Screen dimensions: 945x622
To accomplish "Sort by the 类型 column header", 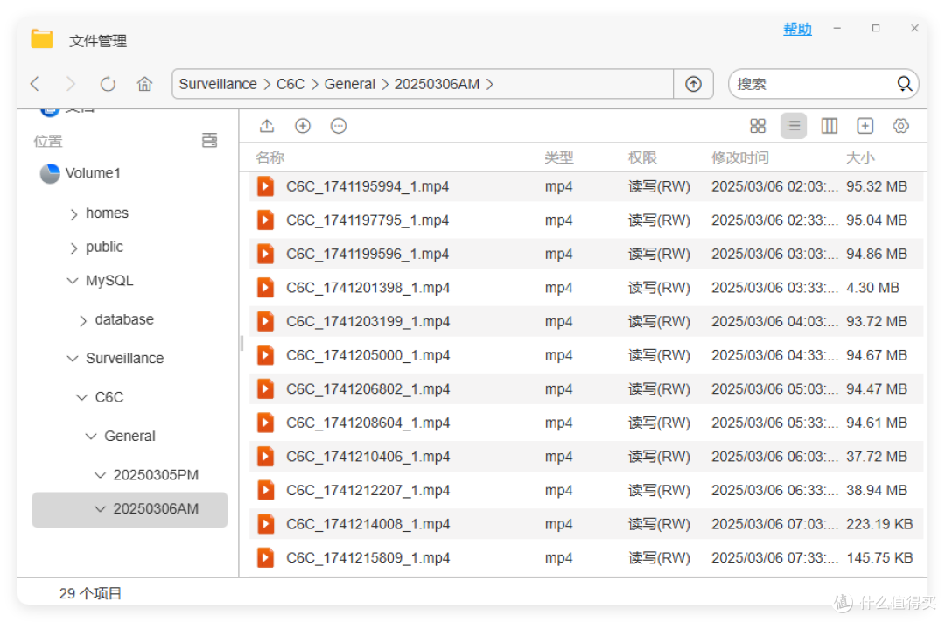I will pyautogui.click(x=558, y=157).
